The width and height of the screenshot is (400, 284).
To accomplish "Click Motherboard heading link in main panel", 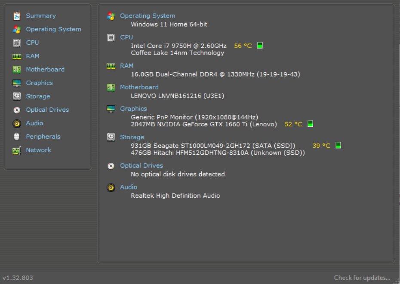I will point(139,87).
